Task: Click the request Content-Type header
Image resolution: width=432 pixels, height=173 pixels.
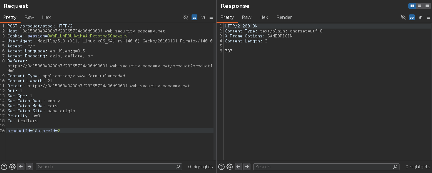Action: pos(66,76)
